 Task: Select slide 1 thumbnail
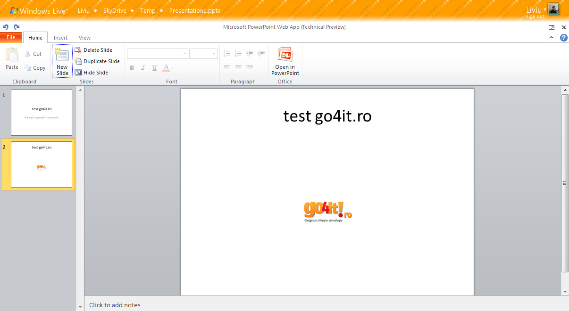pyautogui.click(x=42, y=113)
